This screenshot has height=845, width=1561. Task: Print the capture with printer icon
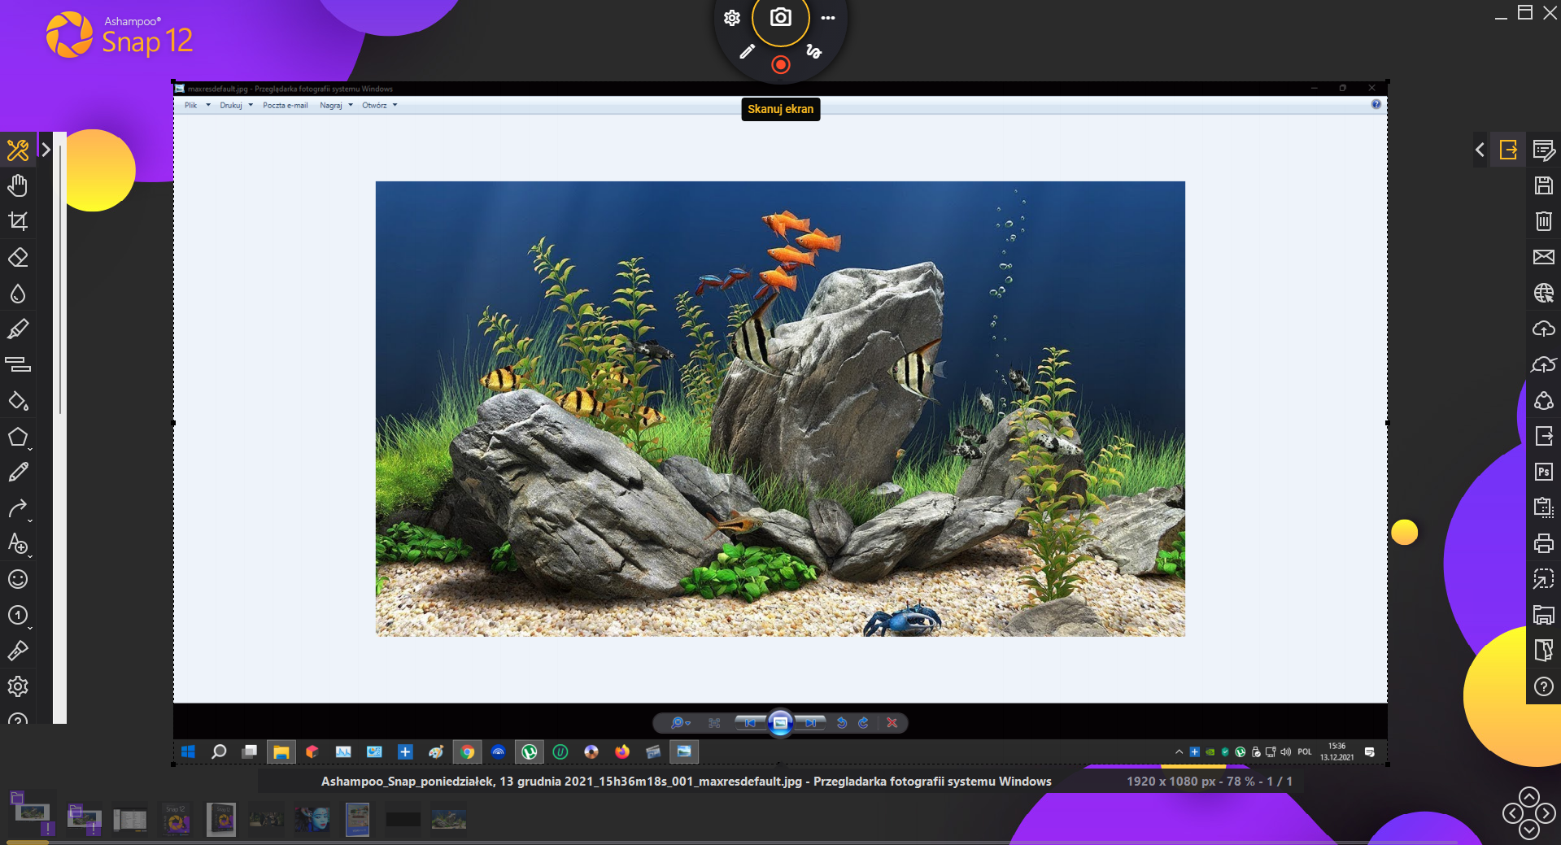pos(1544,543)
